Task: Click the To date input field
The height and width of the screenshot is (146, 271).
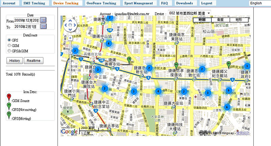Action: [x=27, y=27]
